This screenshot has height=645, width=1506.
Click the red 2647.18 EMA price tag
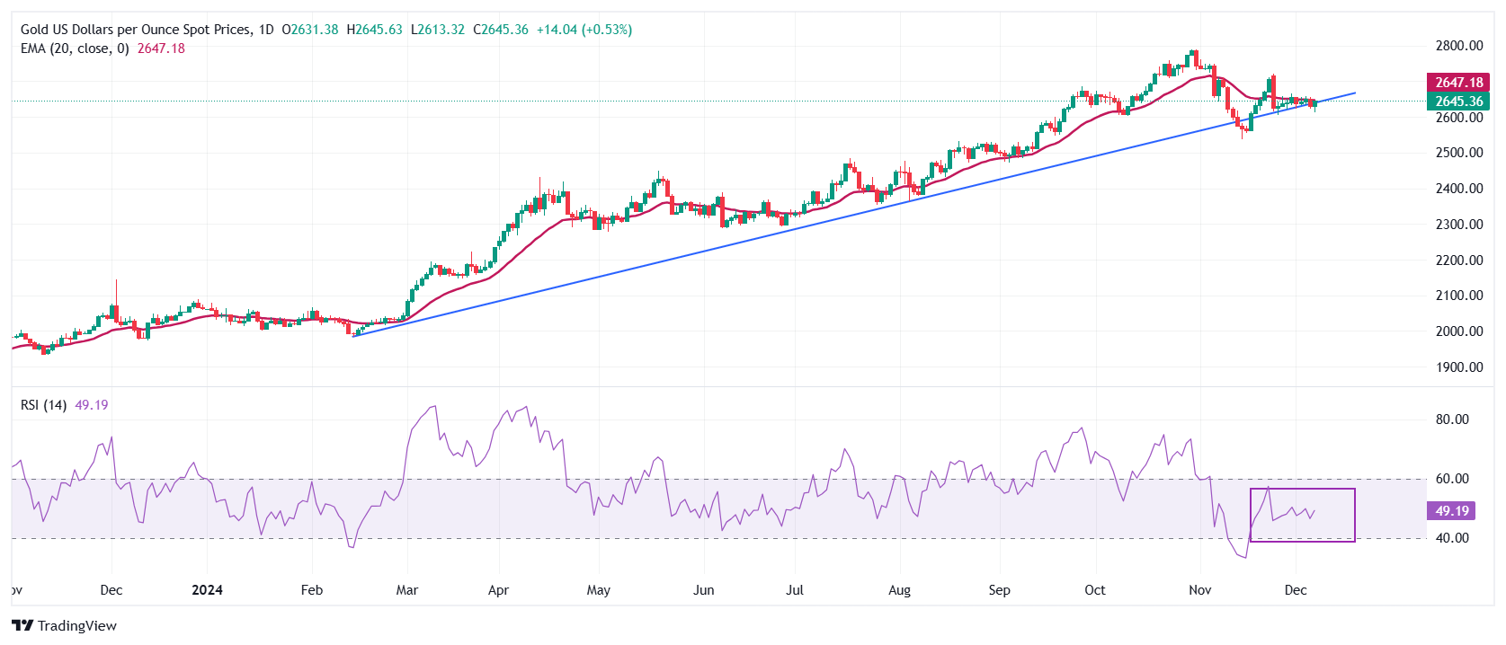[1457, 83]
